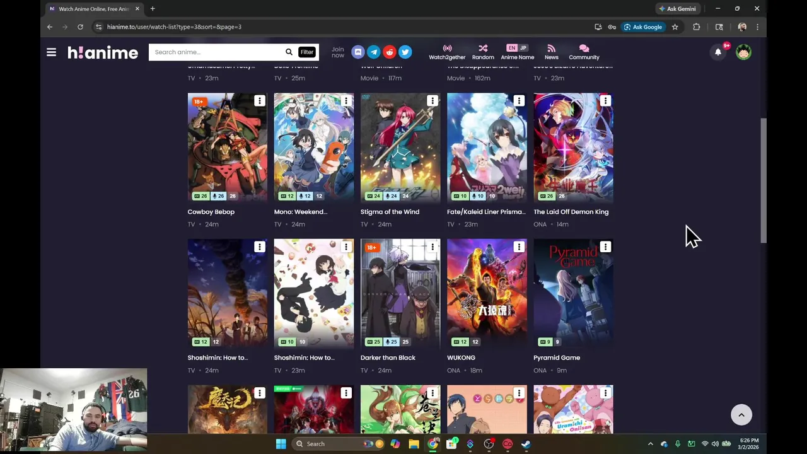Reload the page

pos(80,27)
